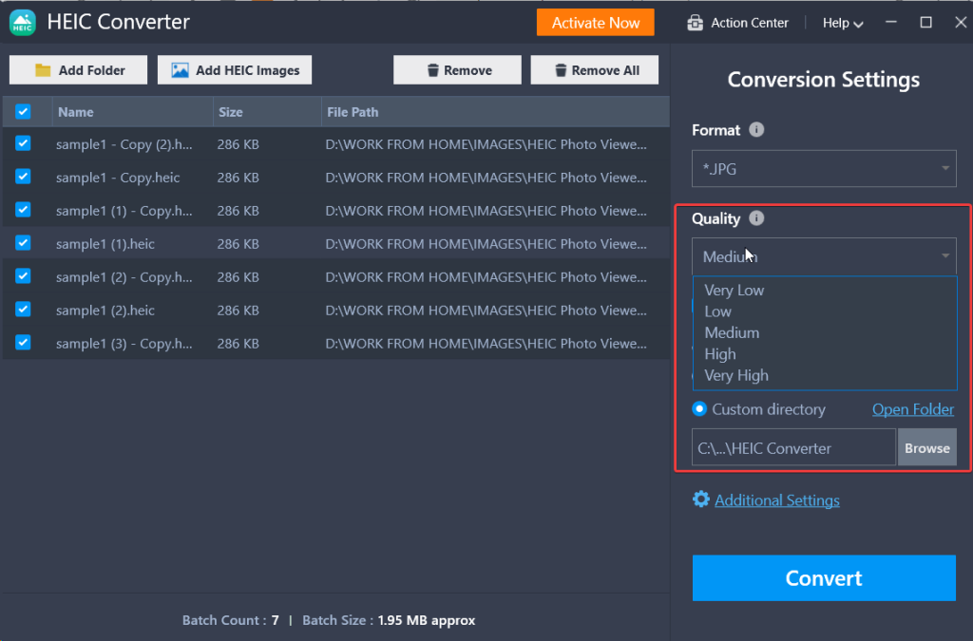Uncheck sample1 (2) - Copy file checkbox
This screenshot has width=973, height=641.
[x=23, y=275]
